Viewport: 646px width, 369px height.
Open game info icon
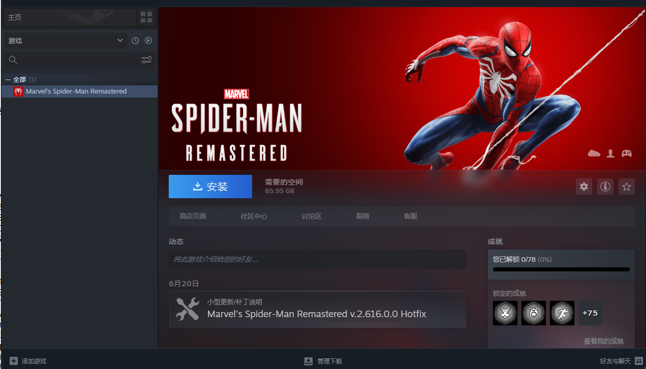[x=605, y=187]
